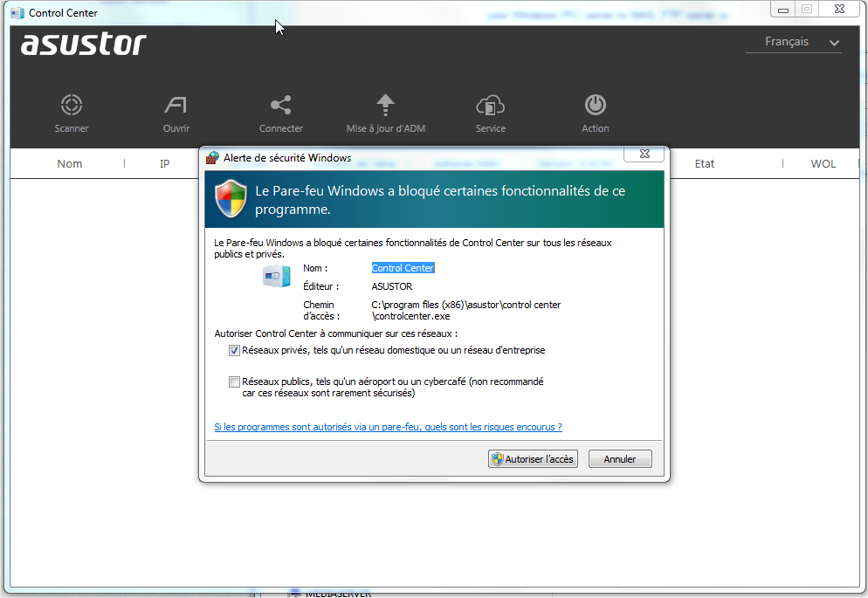Click the Annuler button
Screen dimensions: 868x598
620,458
